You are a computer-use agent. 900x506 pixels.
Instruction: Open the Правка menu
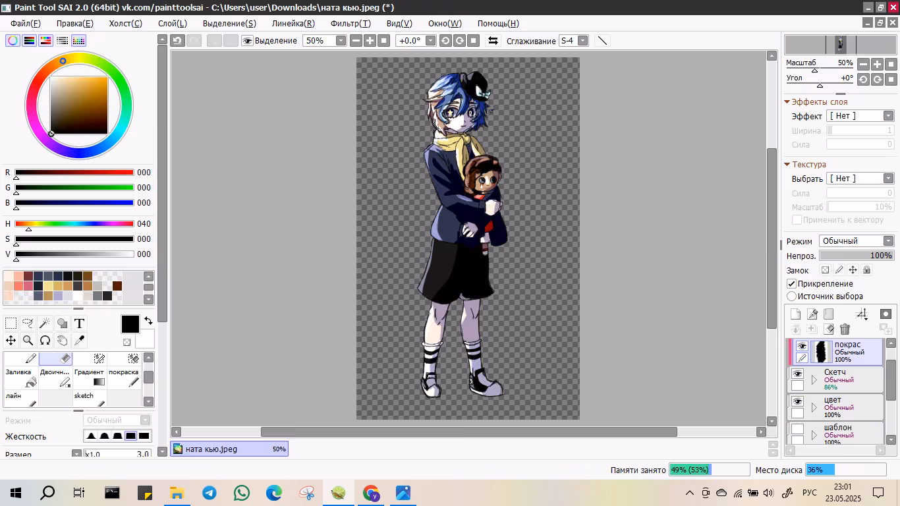74,23
